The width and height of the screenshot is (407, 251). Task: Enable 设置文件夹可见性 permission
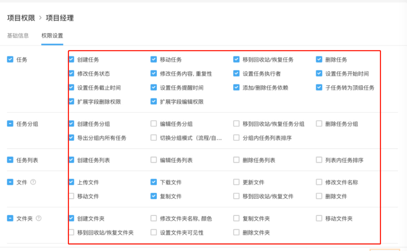point(153,233)
